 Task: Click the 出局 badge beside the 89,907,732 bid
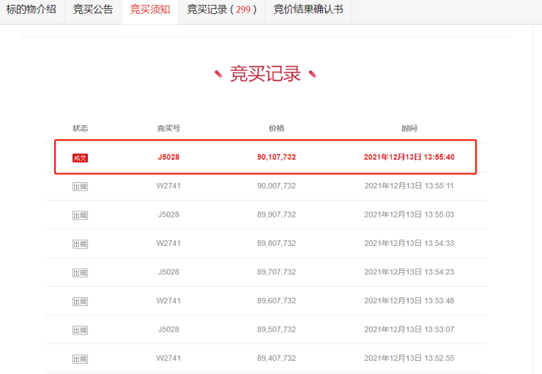[x=80, y=215]
